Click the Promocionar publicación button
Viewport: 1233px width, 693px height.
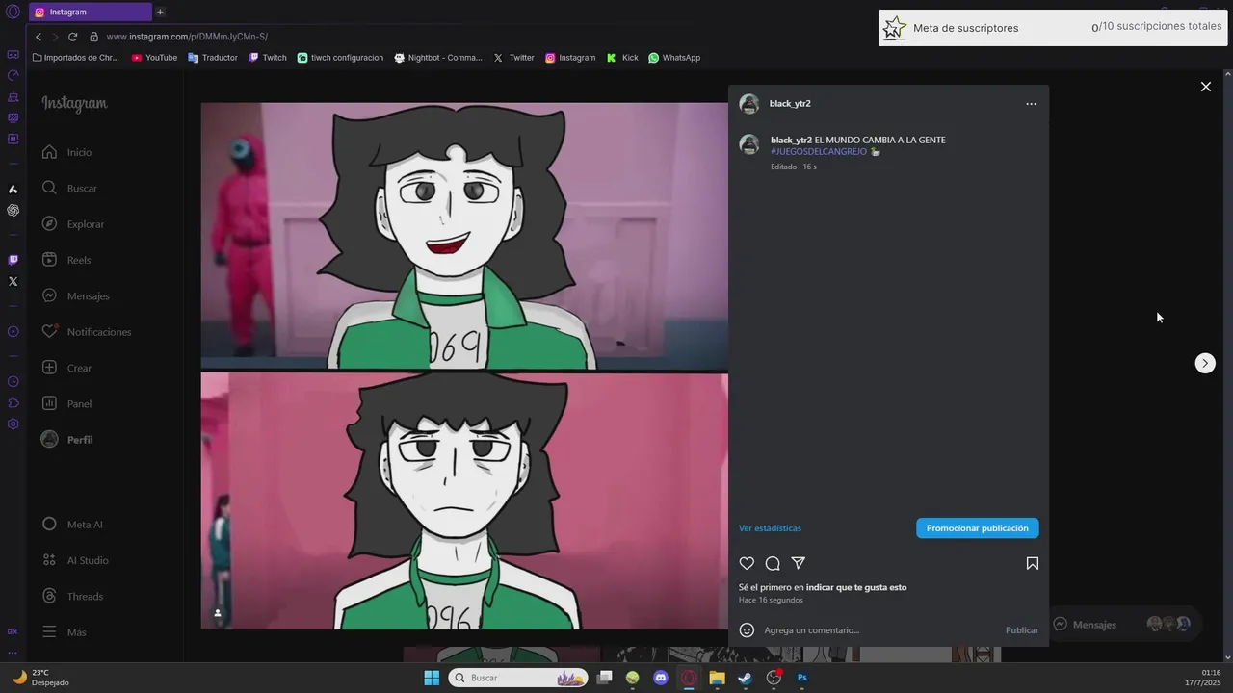pos(978,528)
